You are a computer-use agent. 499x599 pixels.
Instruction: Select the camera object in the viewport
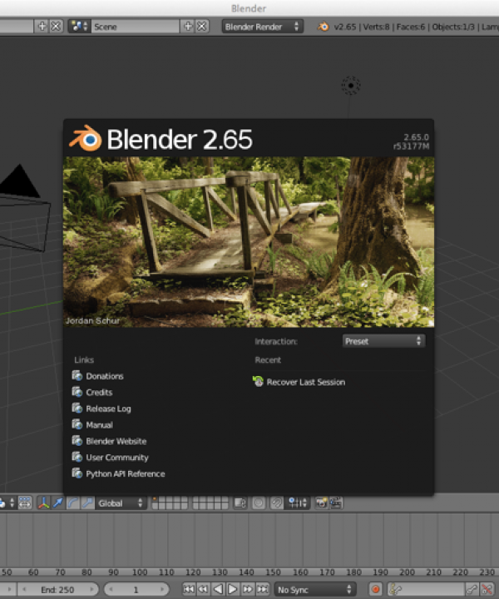click(23, 210)
